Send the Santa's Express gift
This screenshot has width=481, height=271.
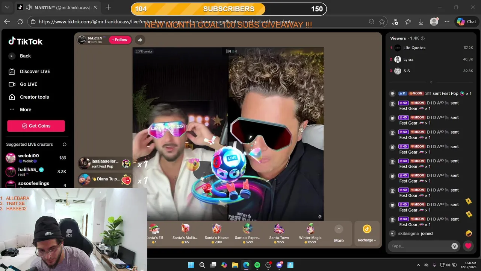[247, 233]
